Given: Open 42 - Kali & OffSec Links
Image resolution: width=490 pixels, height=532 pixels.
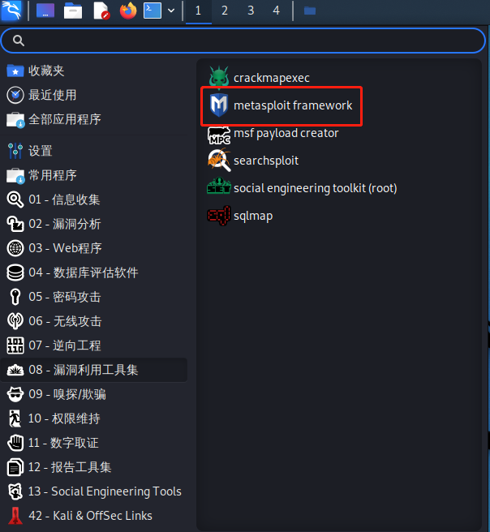Looking at the screenshot, I should 93,516.
